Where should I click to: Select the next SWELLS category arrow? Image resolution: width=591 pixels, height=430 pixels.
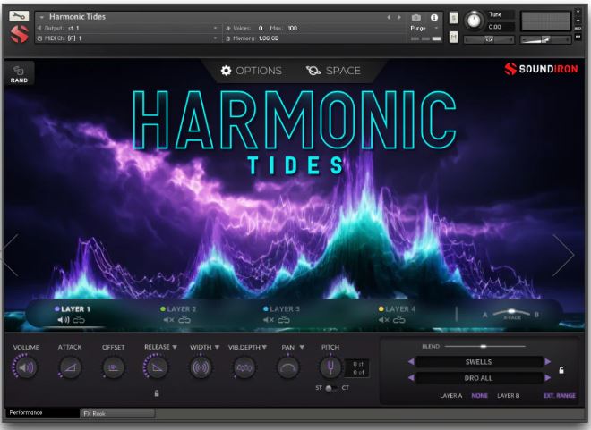point(548,362)
